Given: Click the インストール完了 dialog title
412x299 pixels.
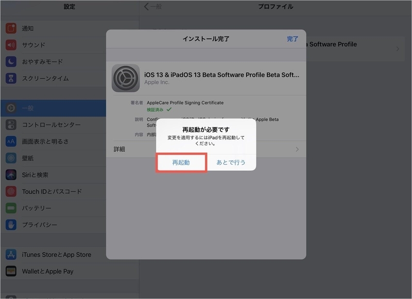Looking at the screenshot, I should [206, 39].
